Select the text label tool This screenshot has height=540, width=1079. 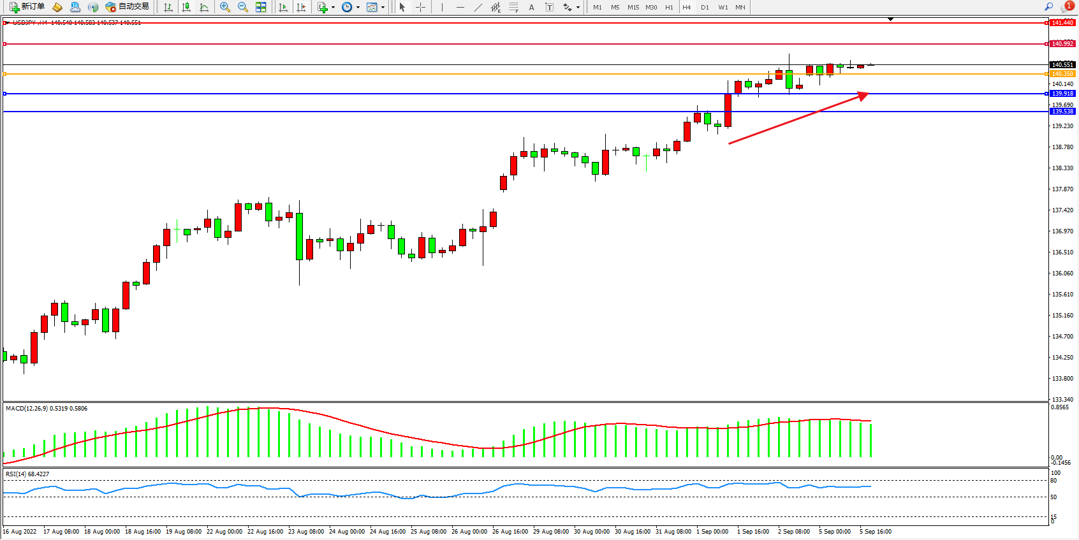pyautogui.click(x=549, y=7)
